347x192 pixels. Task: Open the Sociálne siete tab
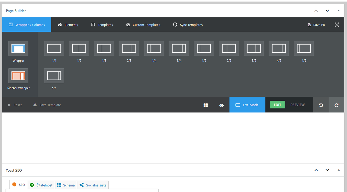pyautogui.click(x=93, y=185)
